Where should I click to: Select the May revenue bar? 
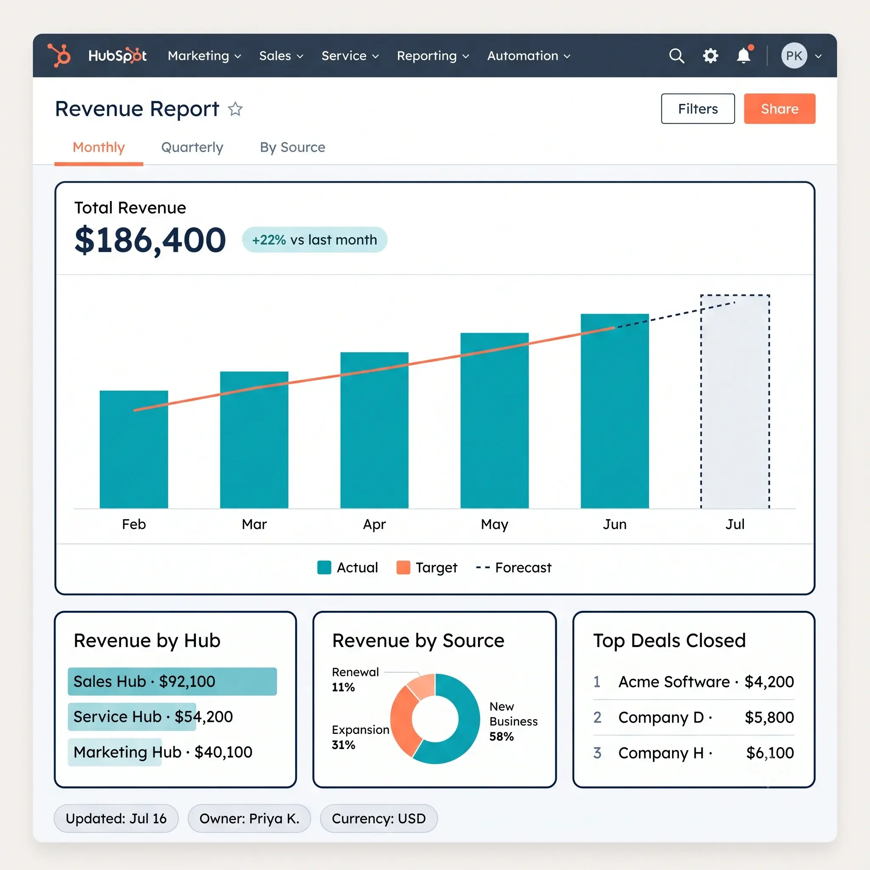click(x=494, y=421)
